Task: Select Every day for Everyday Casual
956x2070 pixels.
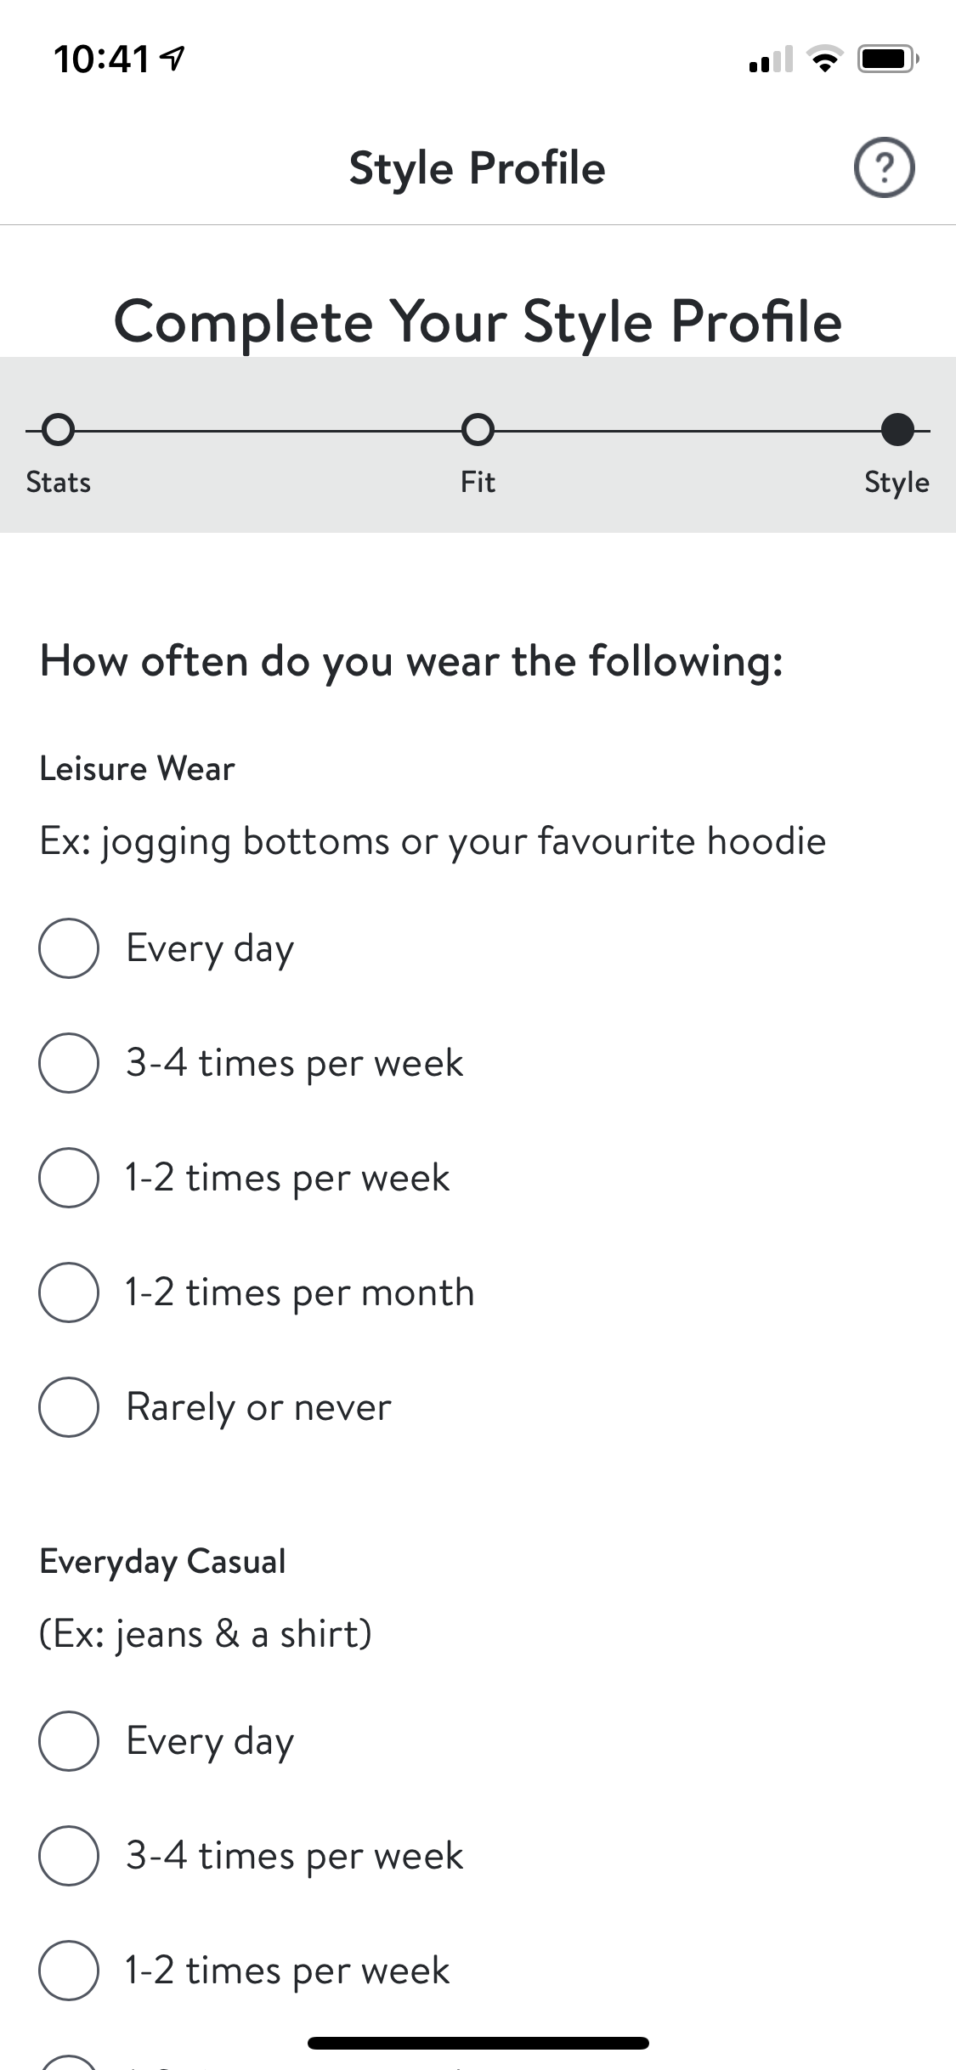Action: point(69,1741)
